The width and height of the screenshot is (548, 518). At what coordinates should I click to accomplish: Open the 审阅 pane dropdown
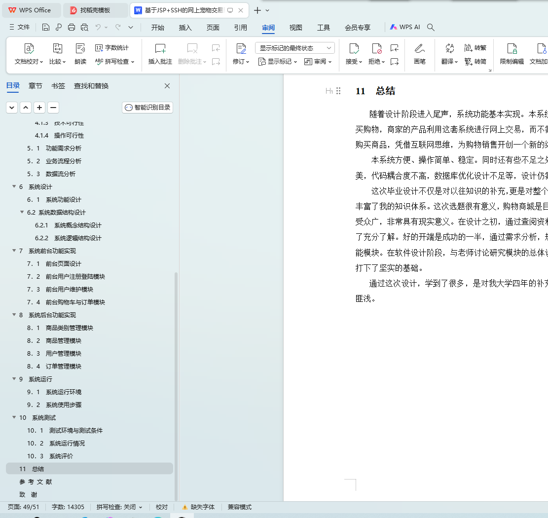[318, 62]
